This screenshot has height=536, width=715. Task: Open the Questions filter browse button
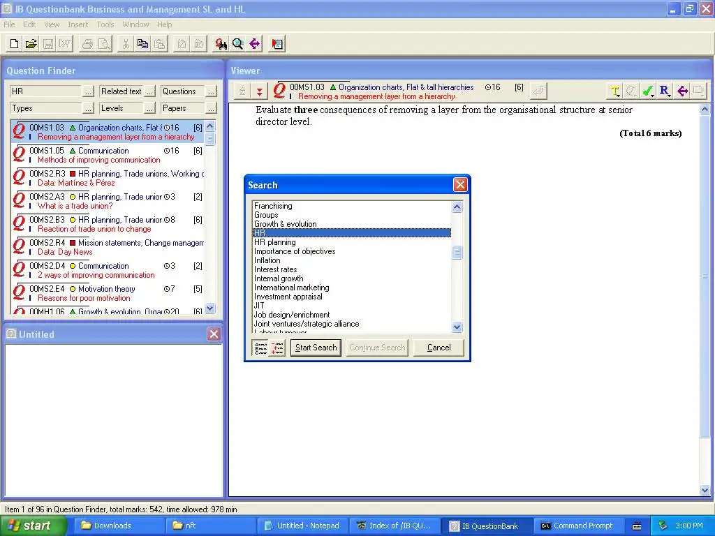pos(211,91)
